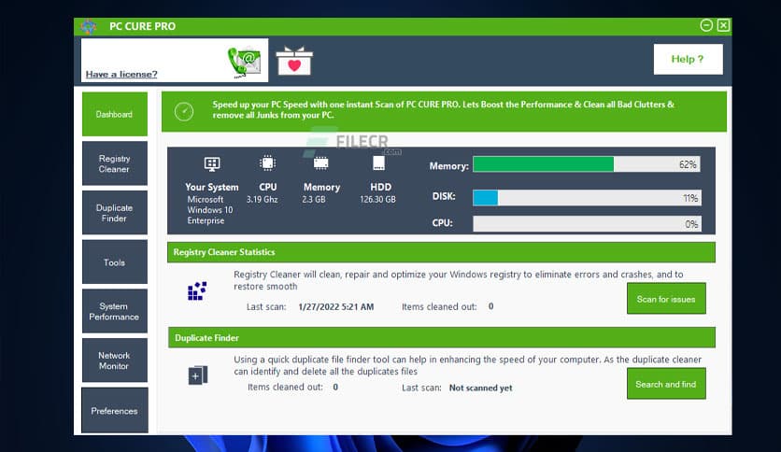Open Preferences in the sidebar
Viewport: 781px width, 452px height.
115,410
